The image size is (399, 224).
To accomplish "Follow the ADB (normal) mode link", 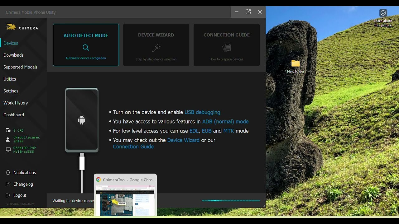I will 225,121.
